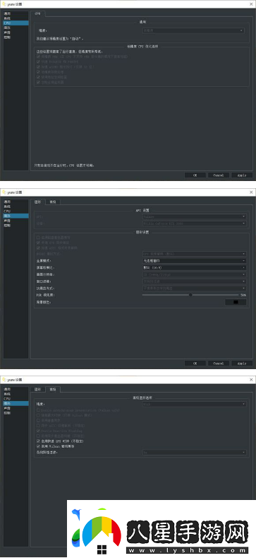Image resolution: width=256 pixels, height=558 pixels.
Task: Toggle the first disabled checkbox under graphics settings (图形设置)
Action: coord(38,237)
